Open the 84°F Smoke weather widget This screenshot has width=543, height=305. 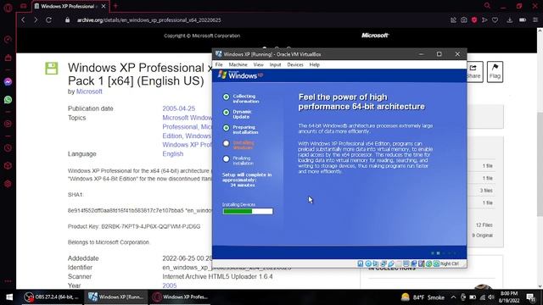coord(423,297)
